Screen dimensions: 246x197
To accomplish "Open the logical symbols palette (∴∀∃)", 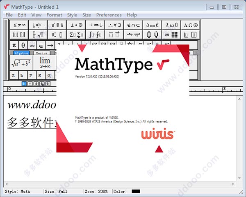I will coord(114,25).
